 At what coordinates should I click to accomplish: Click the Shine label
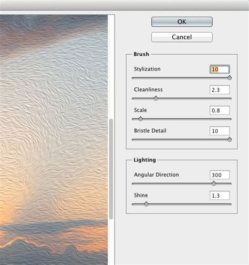(141, 195)
